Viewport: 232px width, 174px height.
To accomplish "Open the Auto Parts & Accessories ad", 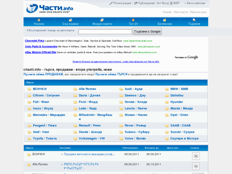I will 41,47.
